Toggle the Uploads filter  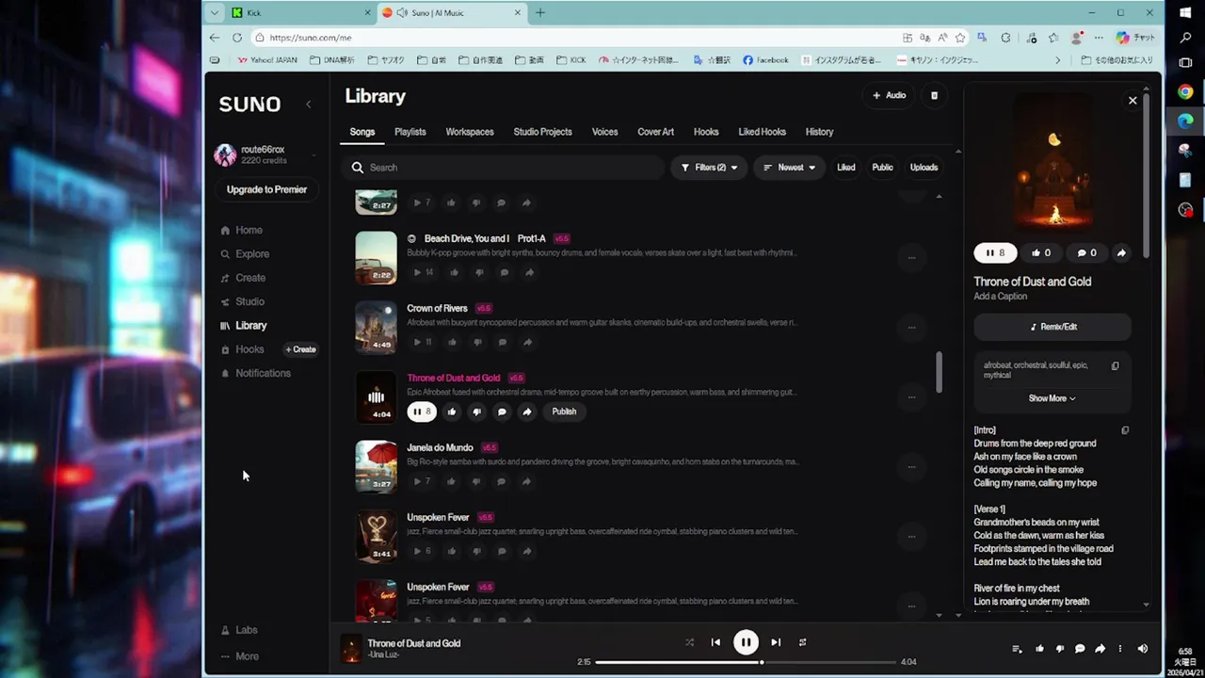tap(924, 168)
